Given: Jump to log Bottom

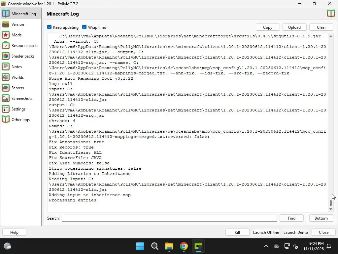Looking at the screenshot, I should point(321,218).
